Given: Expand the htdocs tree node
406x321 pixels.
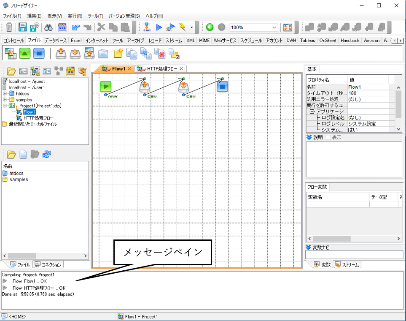Looking at the screenshot, I should click(x=5, y=93).
